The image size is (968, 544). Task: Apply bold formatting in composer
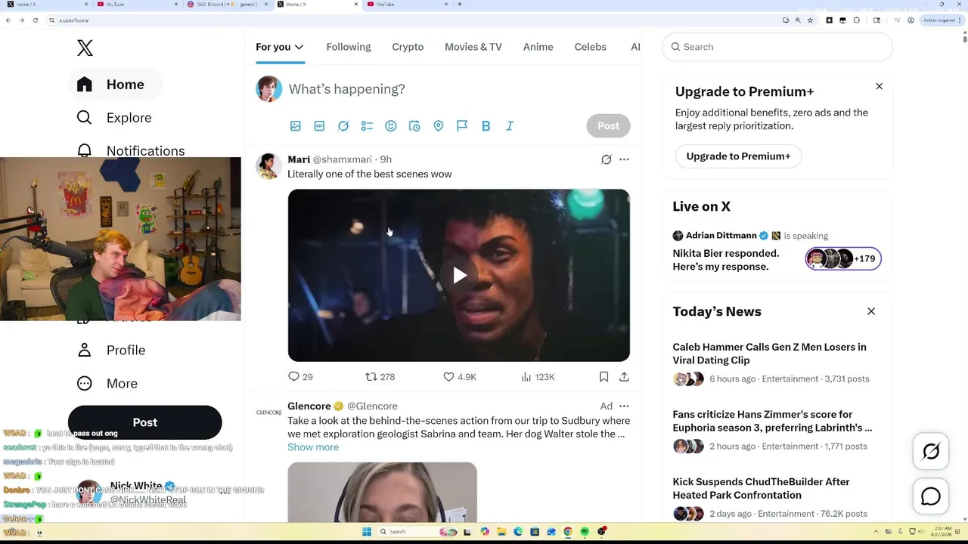(x=486, y=126)
